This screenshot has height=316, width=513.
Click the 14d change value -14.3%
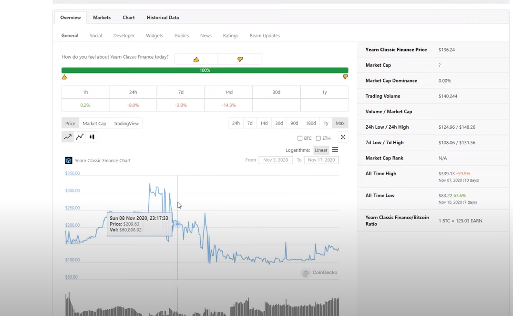point(229,105)
